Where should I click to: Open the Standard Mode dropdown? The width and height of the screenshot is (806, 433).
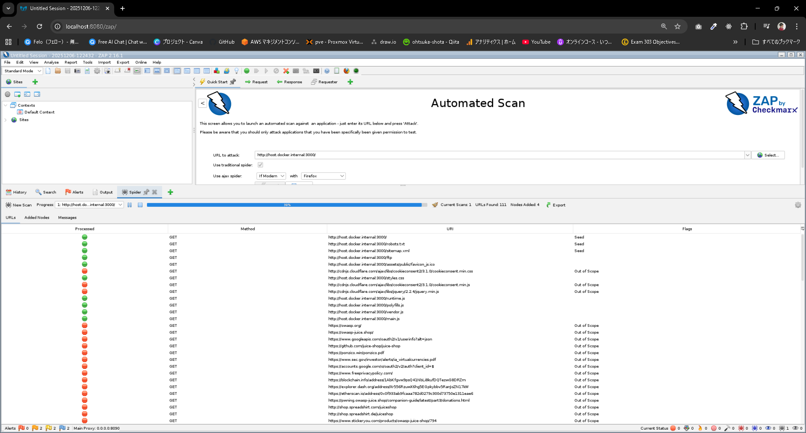click(23, 71)
